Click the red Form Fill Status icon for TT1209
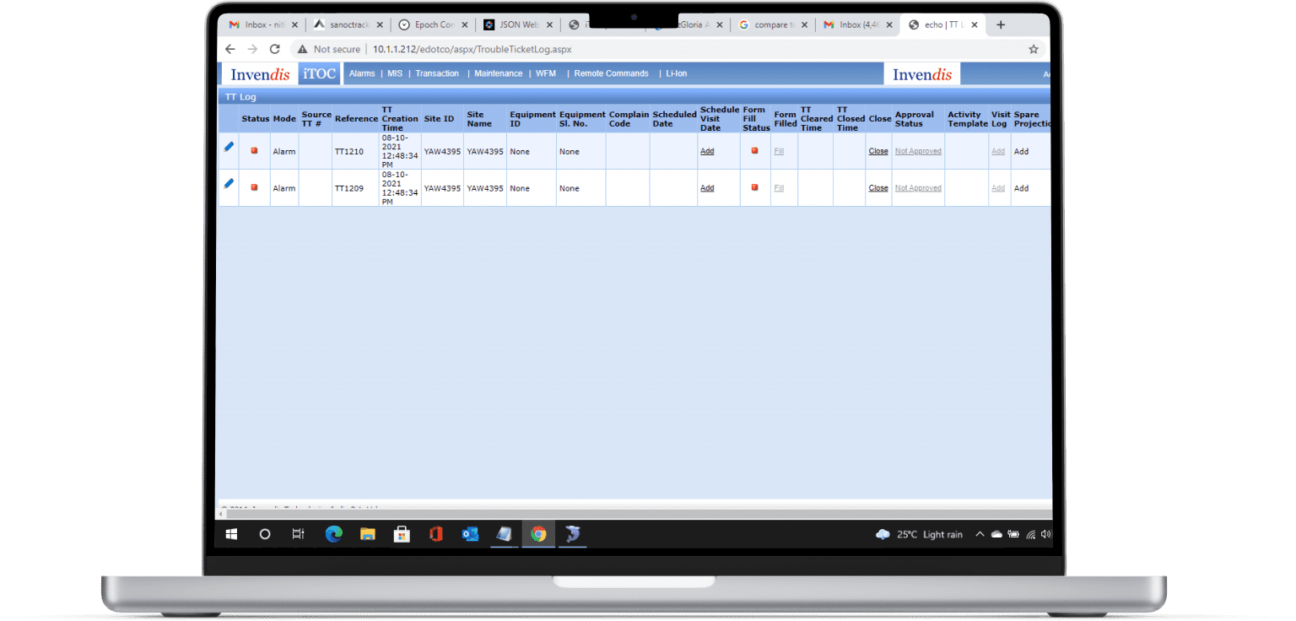This screenshot has width=1296, height=621. (x=754, y=187)
